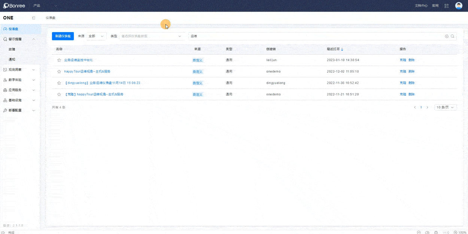Open 官网 link in the top bar
Viewport: 468px width, 234px height.
pyautogui.click(x=435, y=6)
